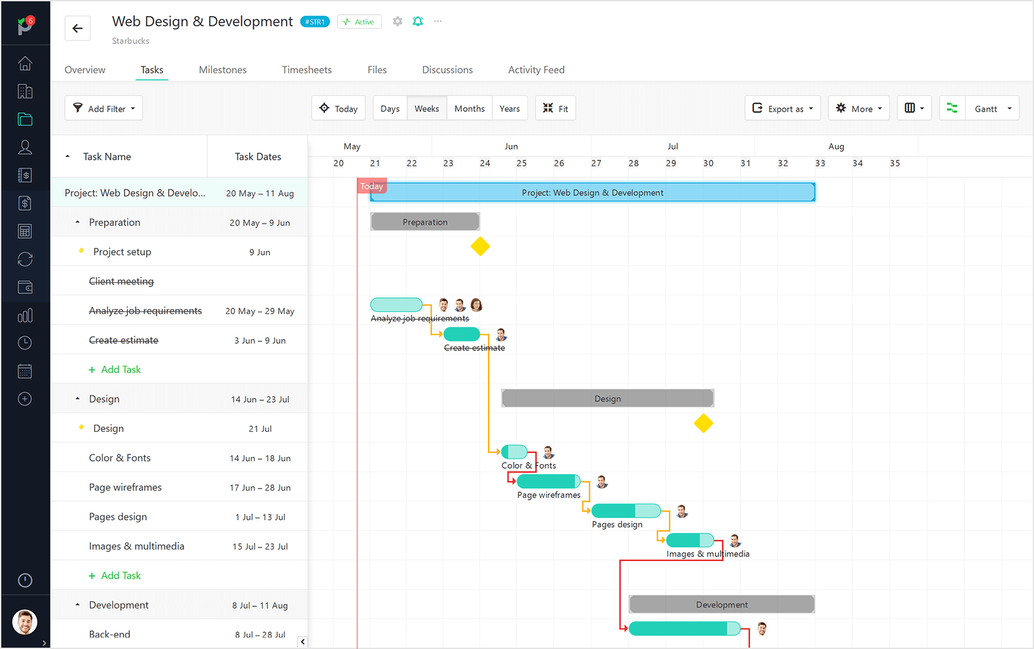Click the Create estimate gantt bar
The image size is (1034, 649).
(462, 334)
